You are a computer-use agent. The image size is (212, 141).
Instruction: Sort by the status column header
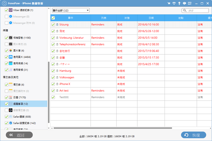point(127,18)
